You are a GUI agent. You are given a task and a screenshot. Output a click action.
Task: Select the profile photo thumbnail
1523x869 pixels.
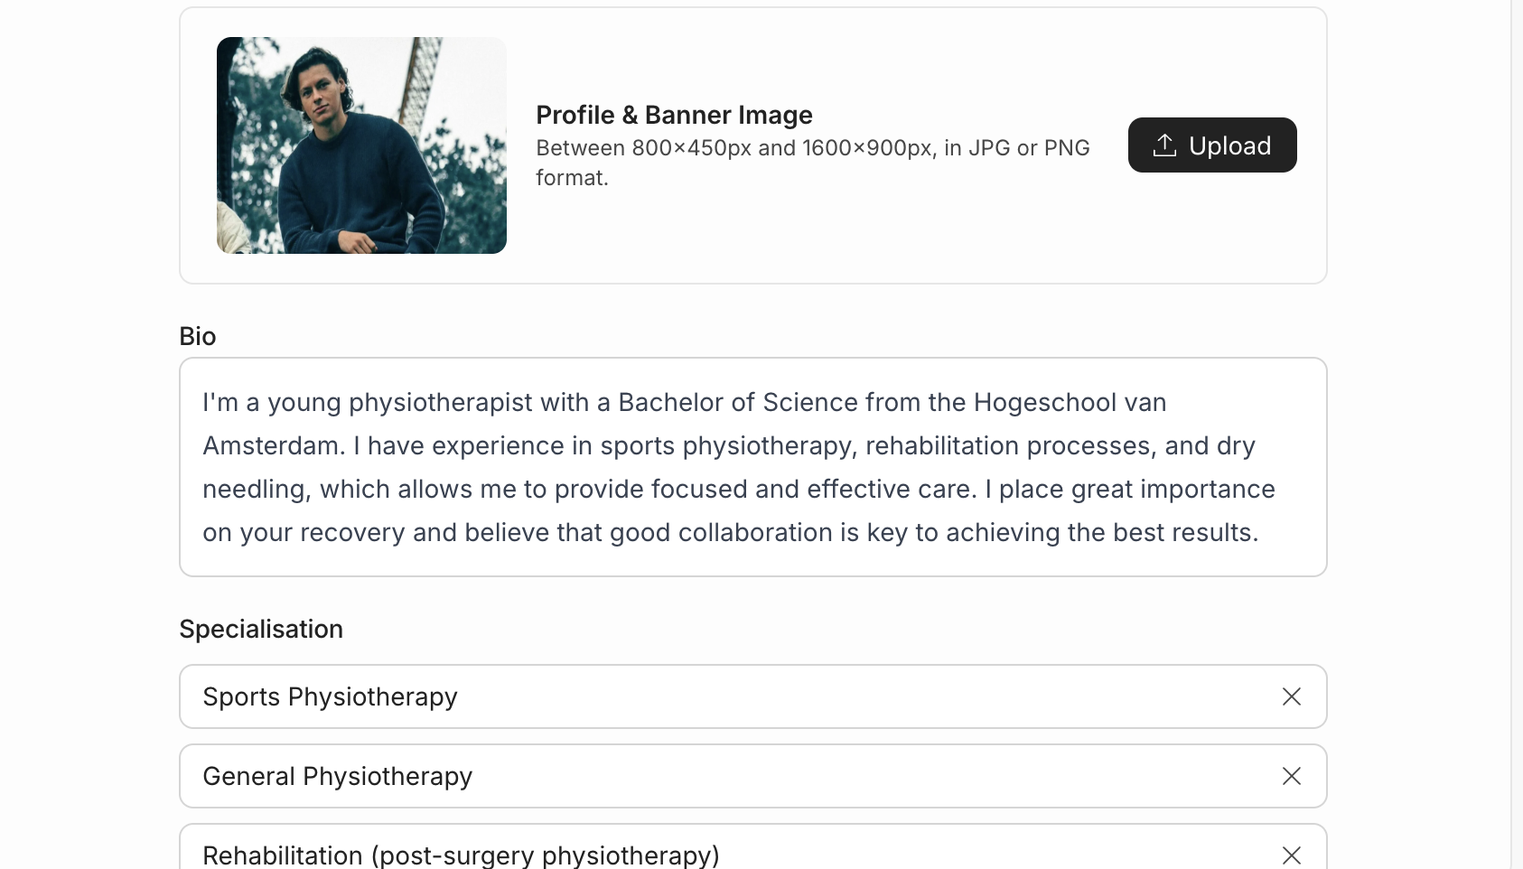[361, 145]
